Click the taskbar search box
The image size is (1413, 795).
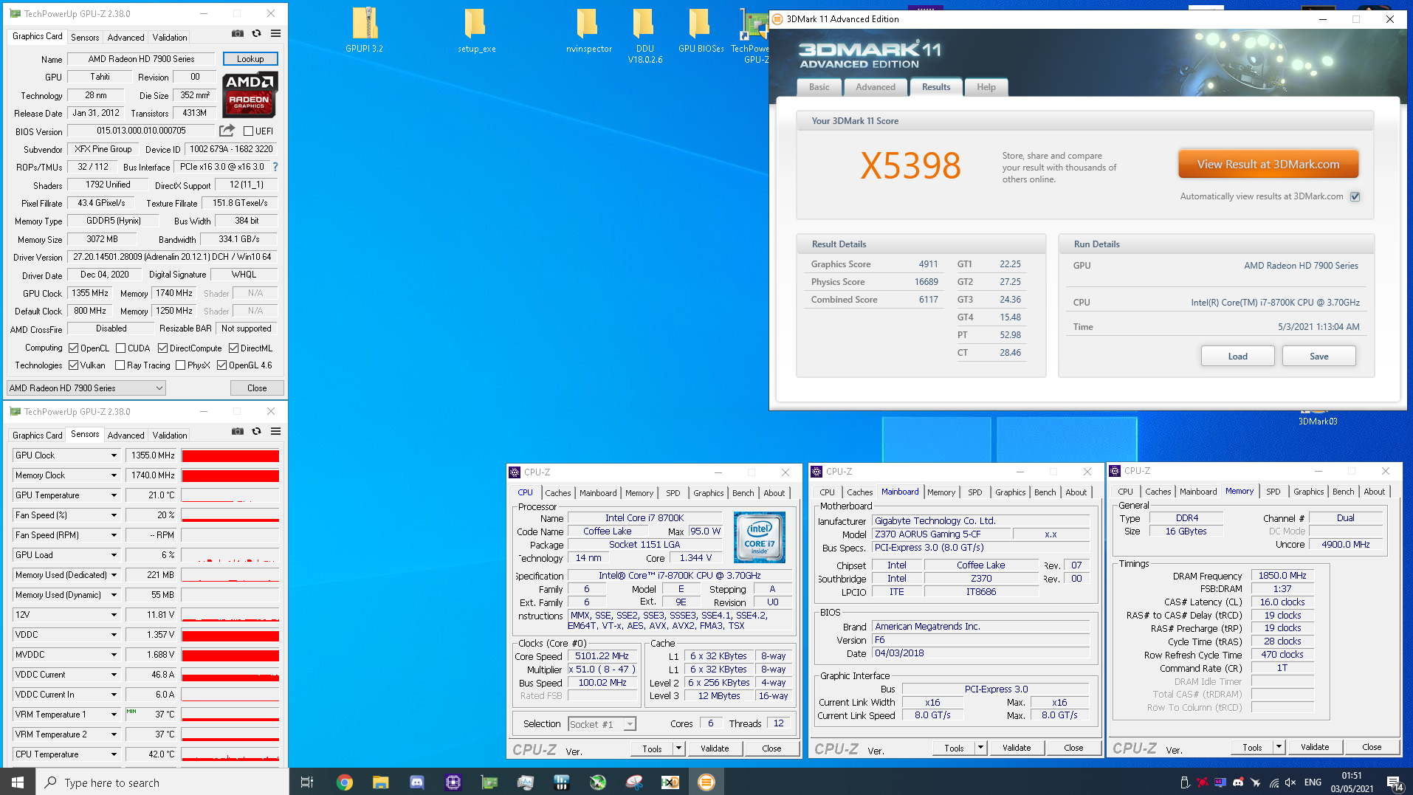click(x=162, y=782)
